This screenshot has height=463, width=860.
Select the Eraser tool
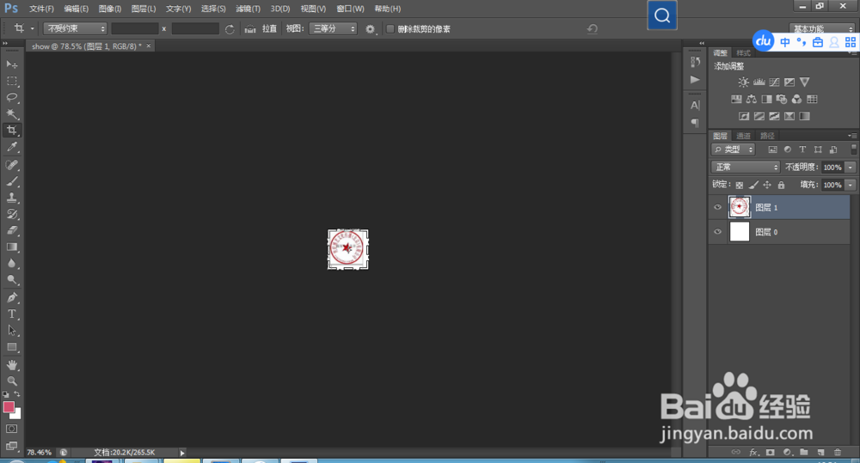11,231
